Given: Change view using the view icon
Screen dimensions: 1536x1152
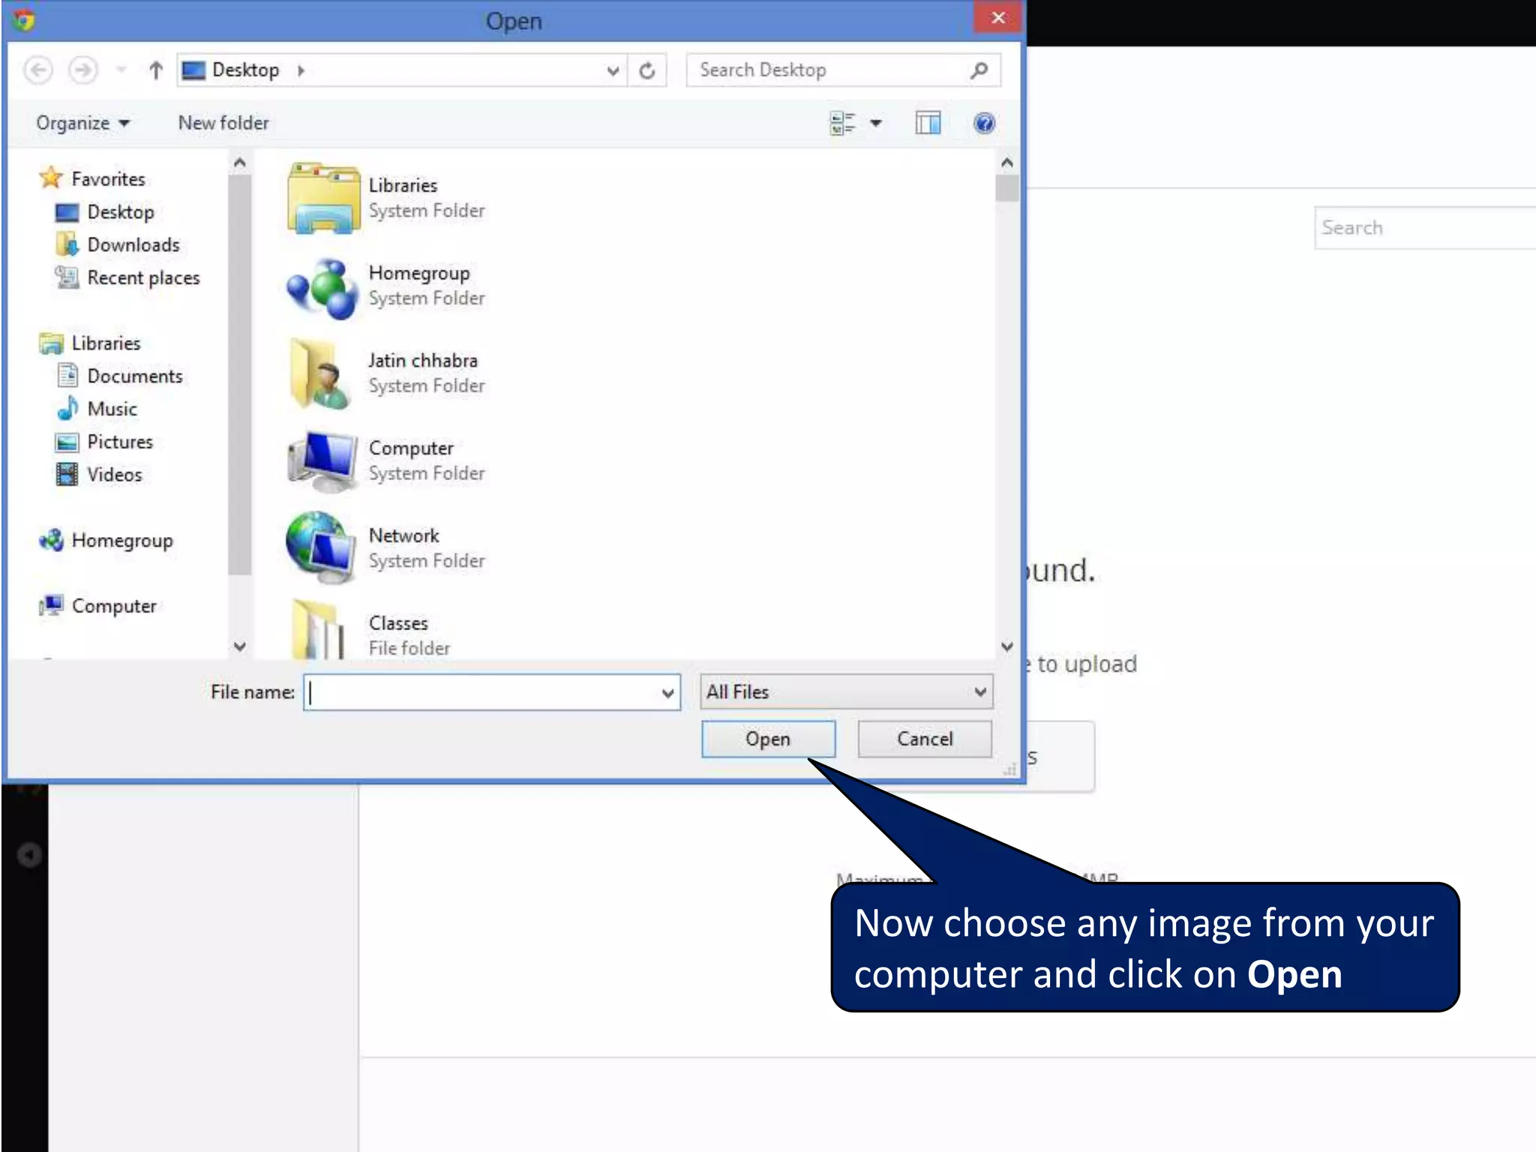Looking at the screenshot, I should pyautogui.click(x=843, y=123).
